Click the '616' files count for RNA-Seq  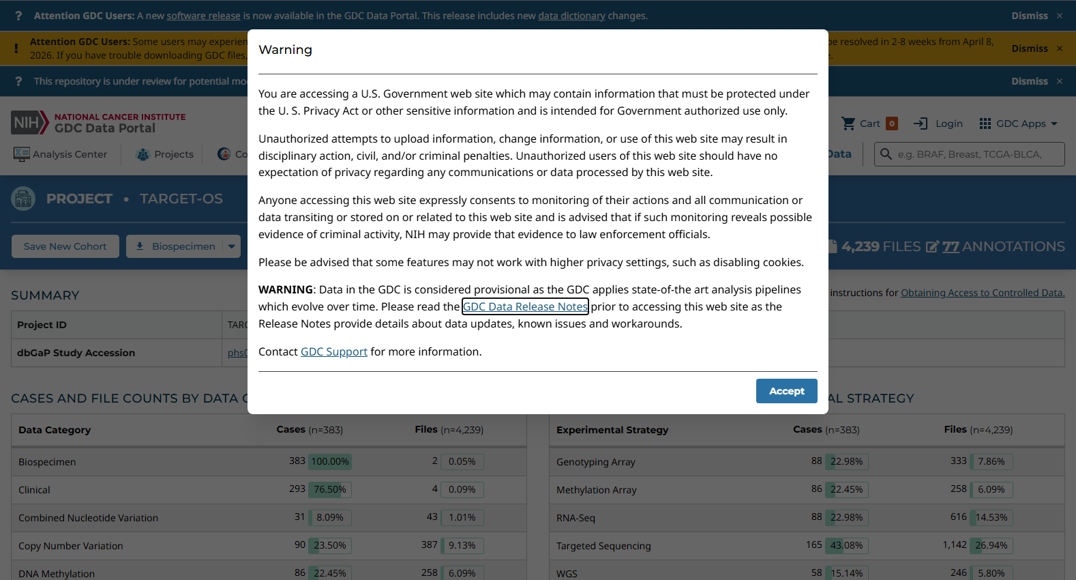pyautogui.click(x=959, y=517)
